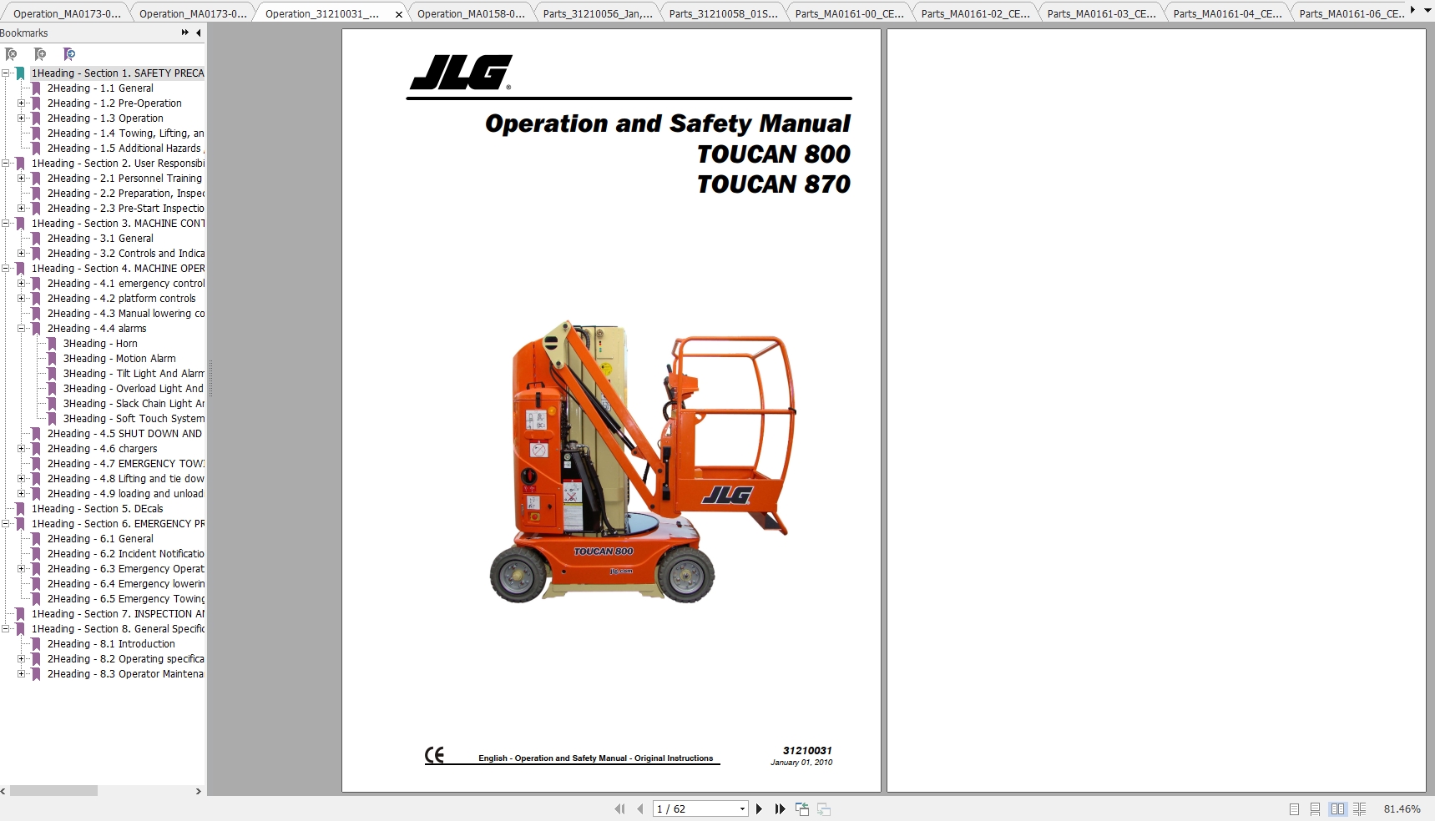Open the Parts_31210058_01S tab

click(x=723, y=13)
